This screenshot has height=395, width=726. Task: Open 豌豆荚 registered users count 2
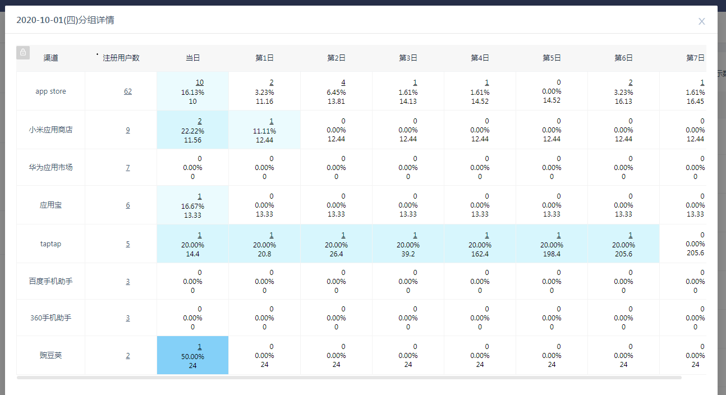point(128,356)
